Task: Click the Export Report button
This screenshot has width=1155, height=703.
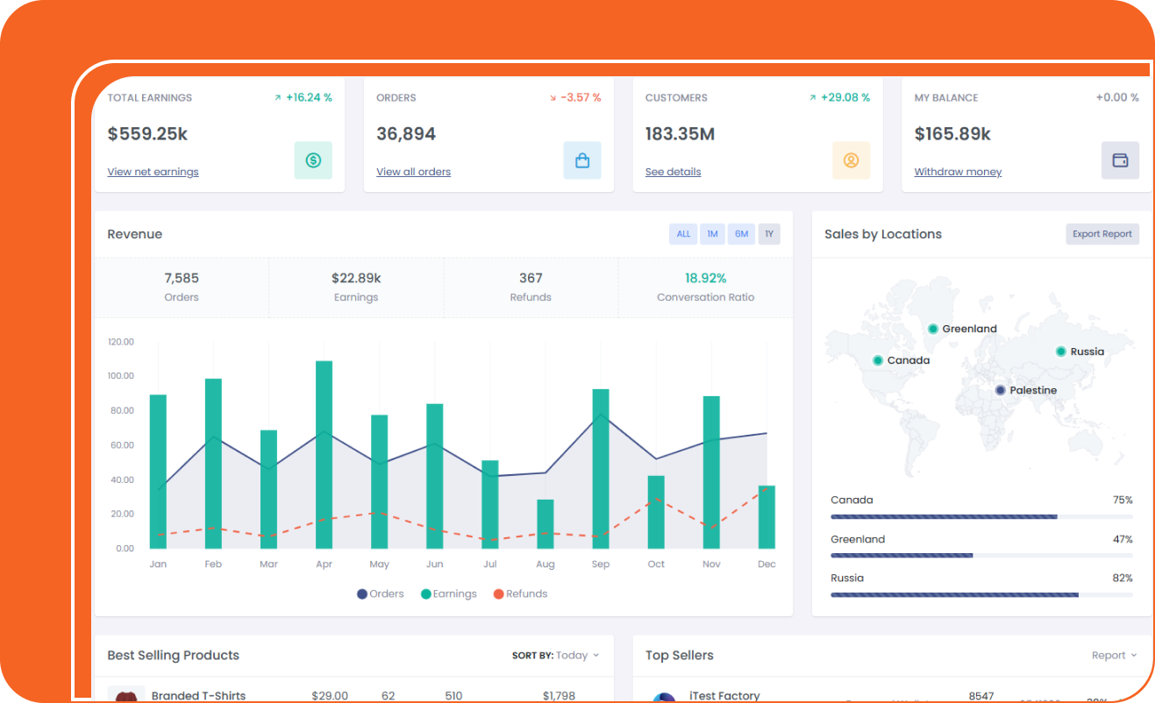Action: (x=1102, y=234)
